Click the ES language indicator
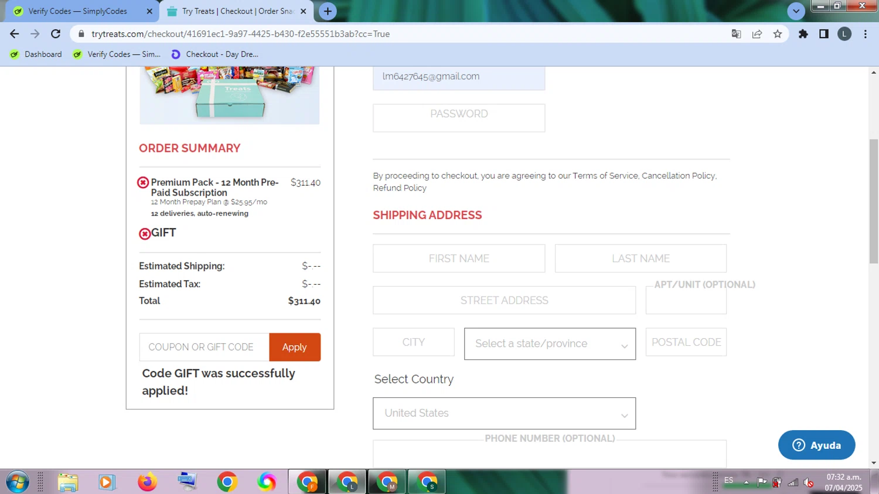Viewport: 879px width, 494px height. (x=728, y=481)
